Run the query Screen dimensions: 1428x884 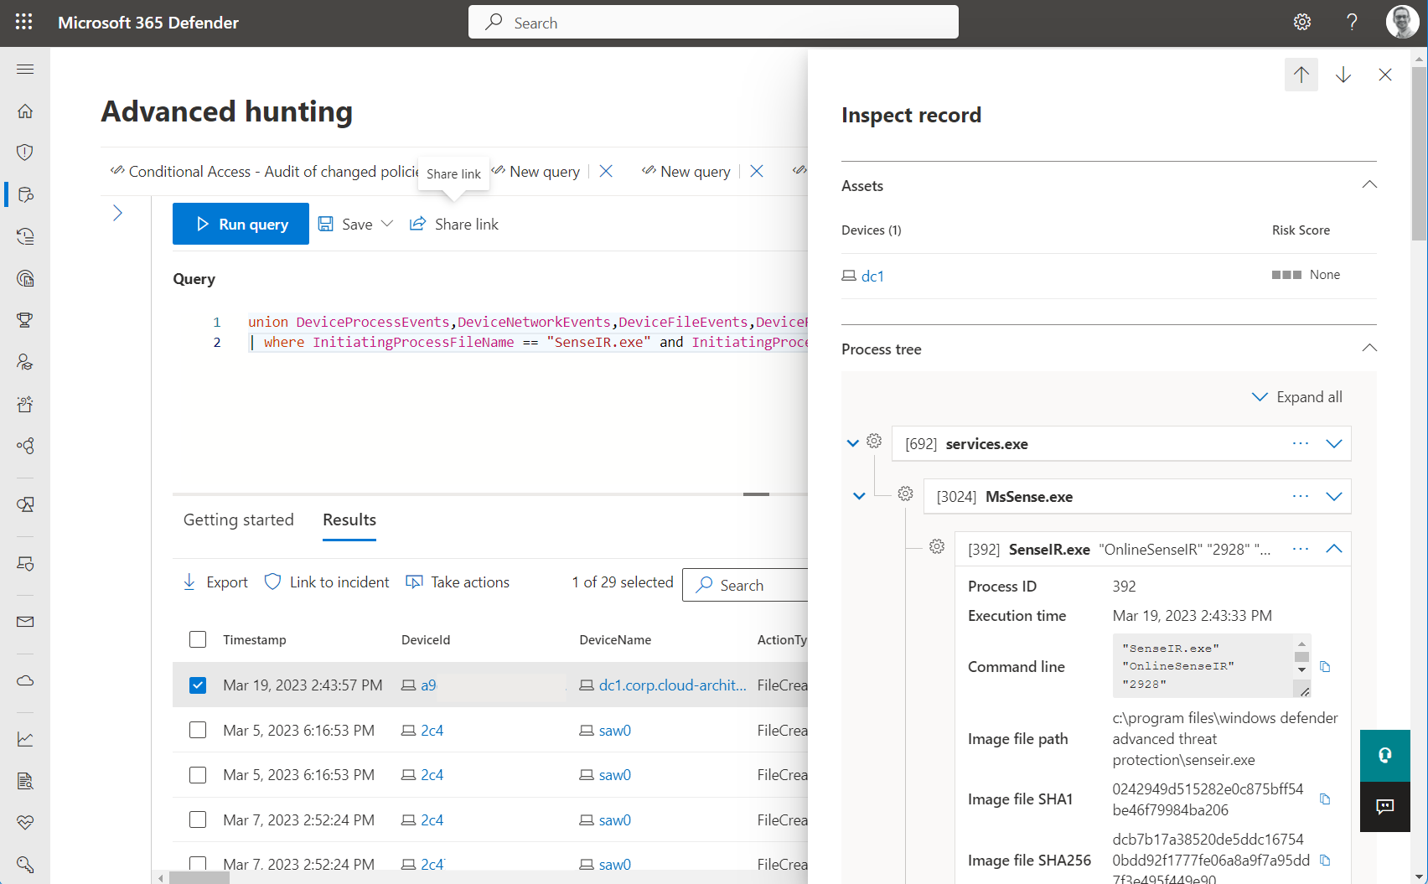(x=241, y=224)
